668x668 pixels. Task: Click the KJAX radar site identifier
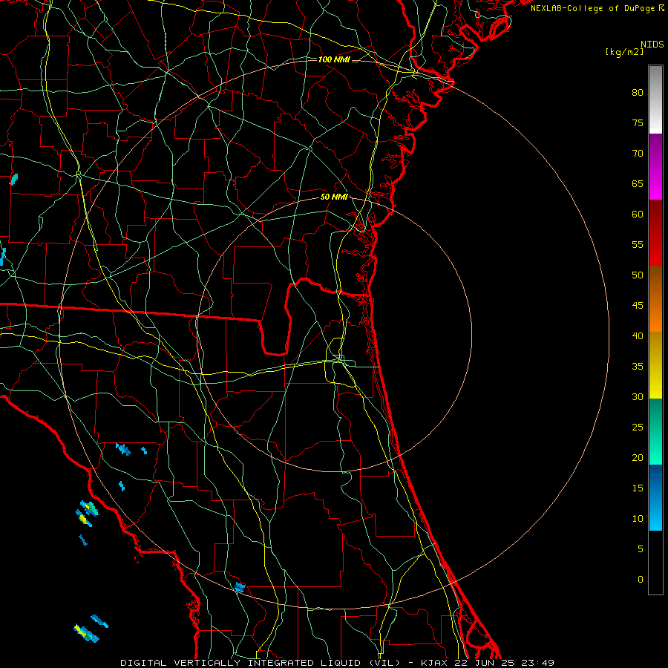[x=435, y=663]
